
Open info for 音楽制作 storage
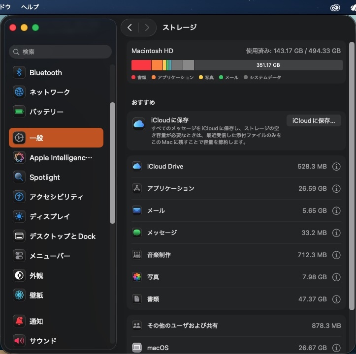(x=336, y=255)
